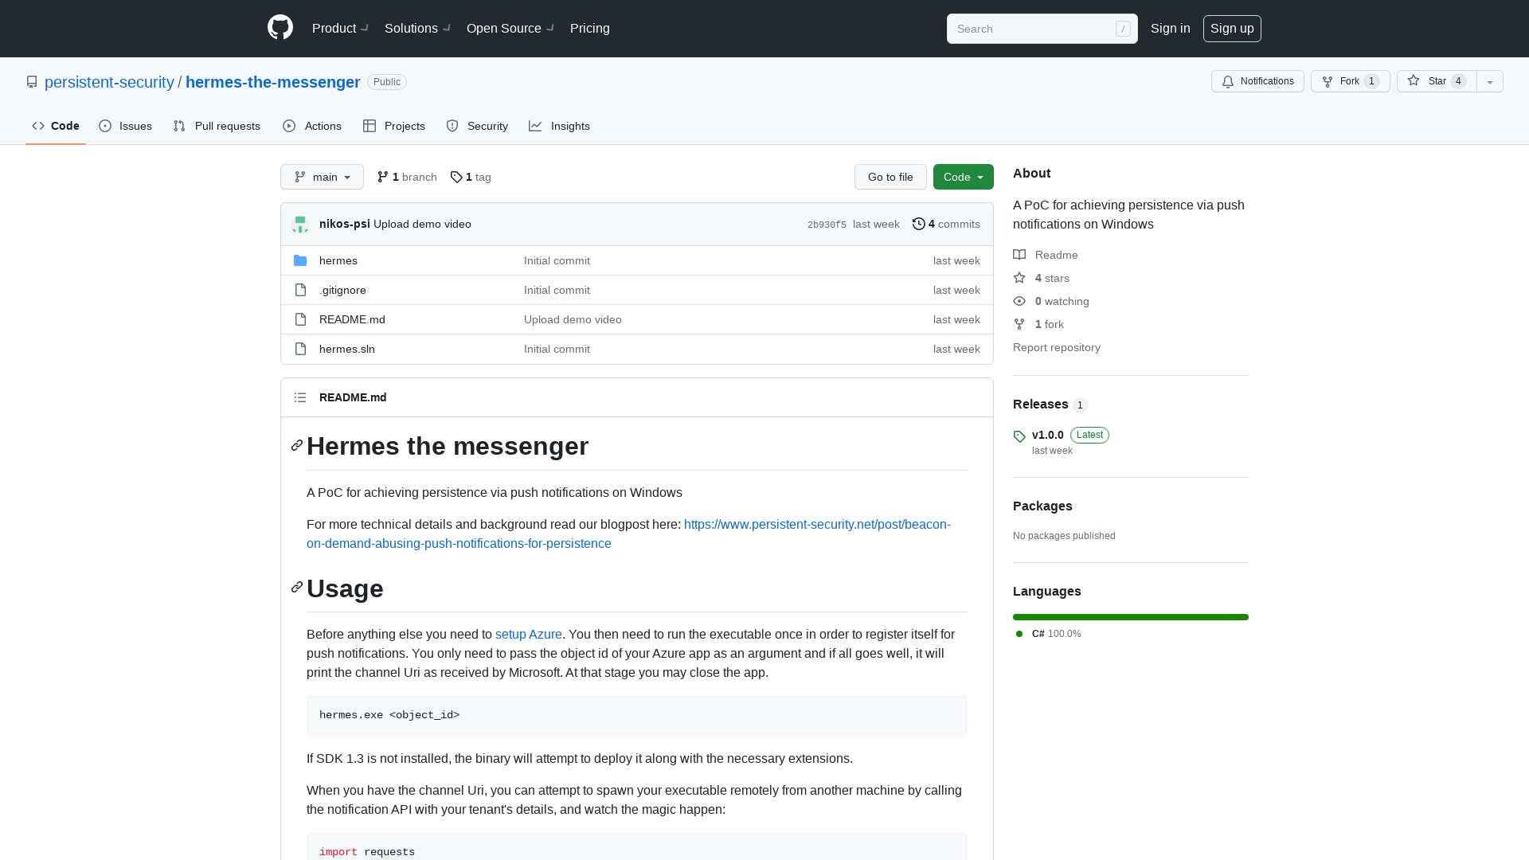Focus the Search input field
The height and width of the screenshot is (860, 1529).
(x=1042, y=29)
